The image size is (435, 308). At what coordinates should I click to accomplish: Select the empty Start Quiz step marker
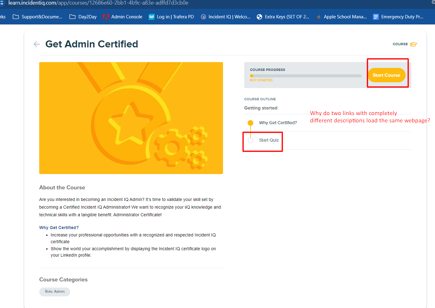click(251, 140)
